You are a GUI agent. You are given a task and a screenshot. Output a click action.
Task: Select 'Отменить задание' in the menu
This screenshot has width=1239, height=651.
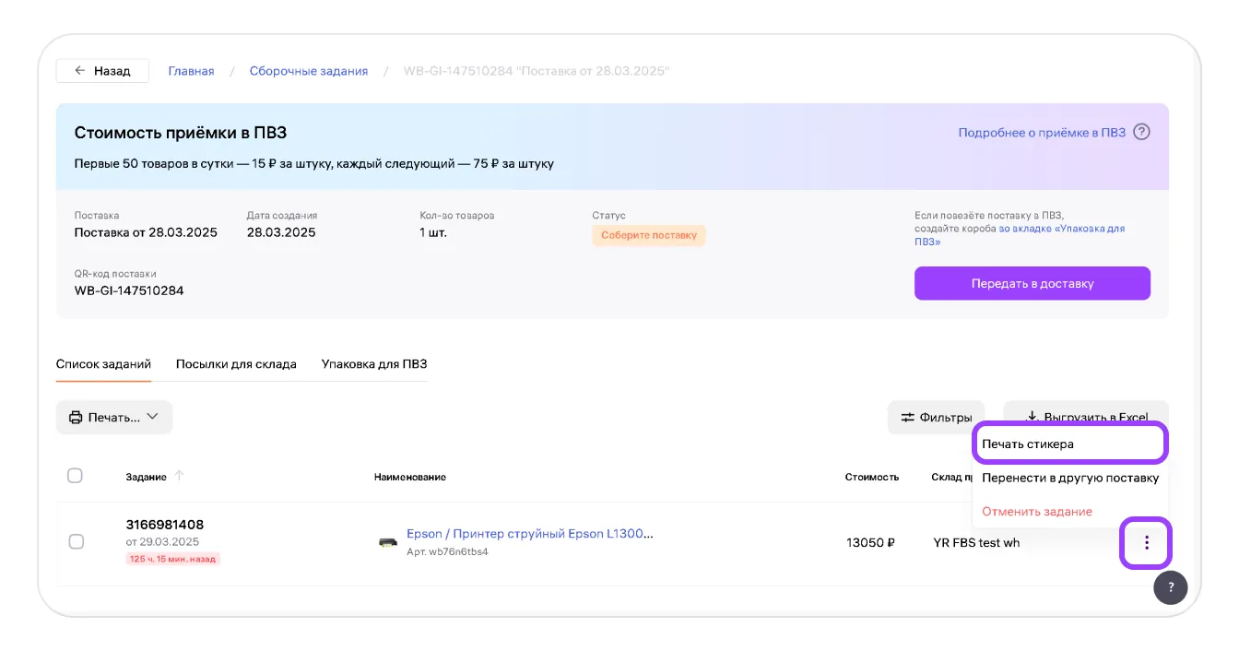click(1036, 511)
